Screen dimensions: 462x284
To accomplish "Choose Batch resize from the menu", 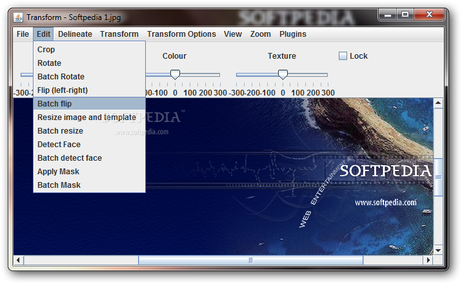I will 90,131.
